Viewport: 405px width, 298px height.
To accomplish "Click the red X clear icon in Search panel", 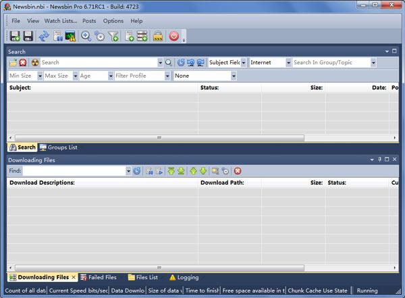I will tap(23, 63).
